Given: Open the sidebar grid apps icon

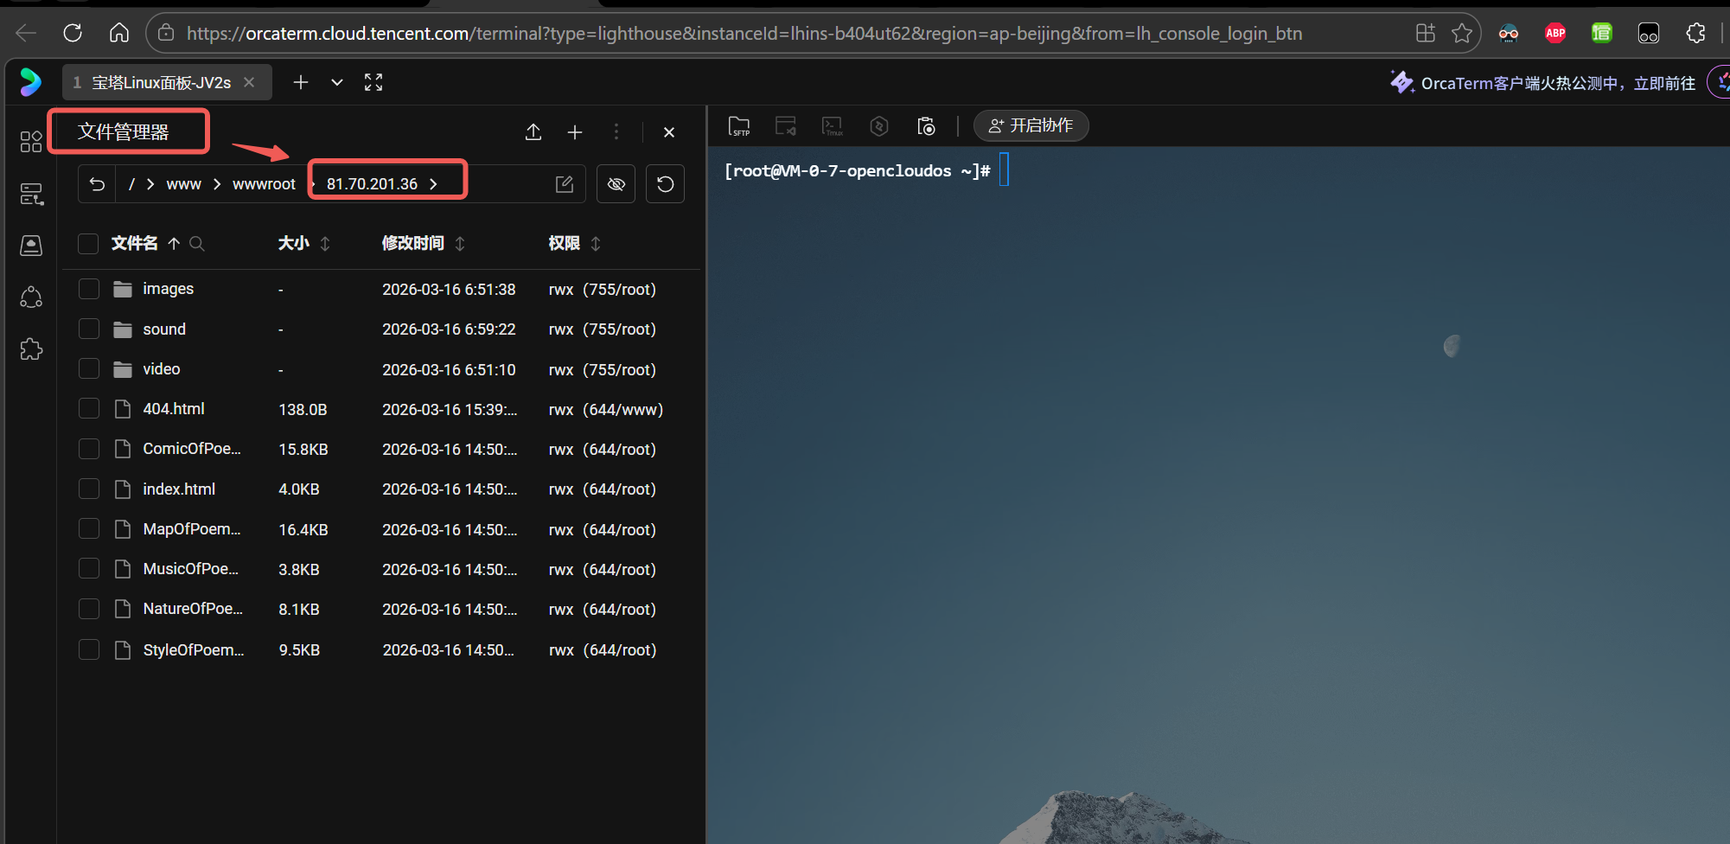Looking at the screenshot, I should 31,142.
